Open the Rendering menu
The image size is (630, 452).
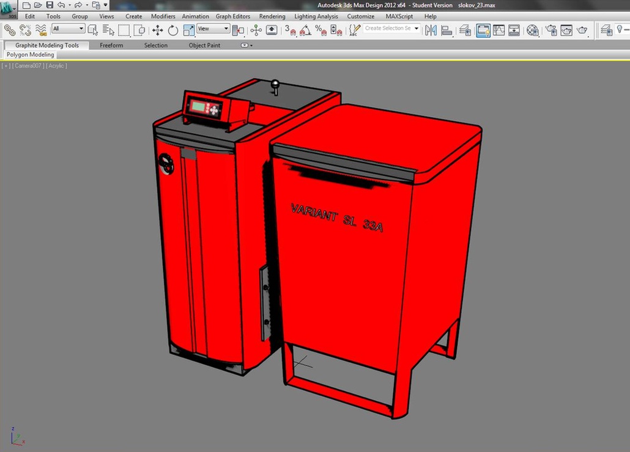tap(272, 16)
